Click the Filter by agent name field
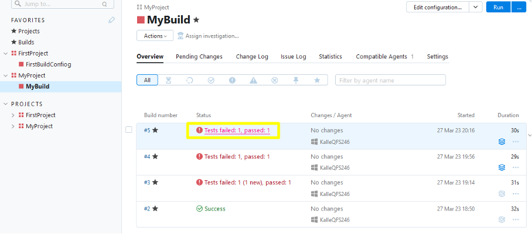Image resolution: width=532 pixels, height=234 pixels. point(390,80)
